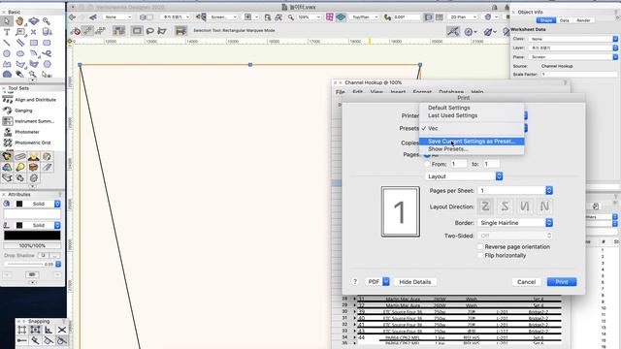Viewport: 621px width, 349px height.
Task: Switch to the Render tab in Object Info
Action: 583,20
